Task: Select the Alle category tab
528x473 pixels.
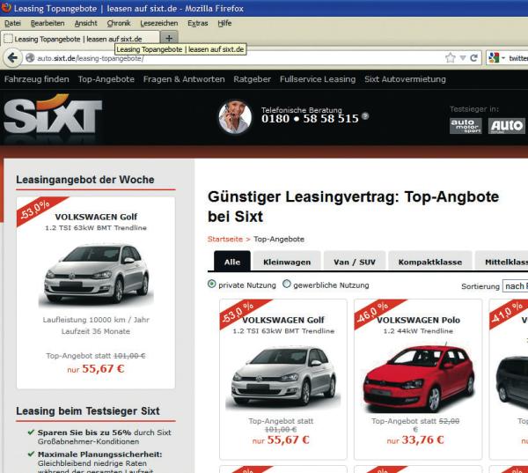Action: [232, 262]
